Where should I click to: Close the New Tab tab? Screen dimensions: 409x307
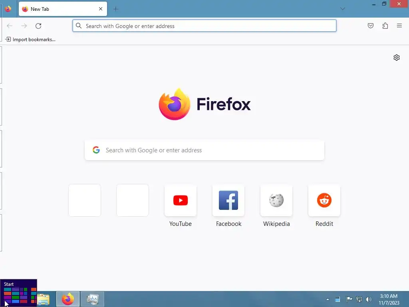(x=100, y=9)
